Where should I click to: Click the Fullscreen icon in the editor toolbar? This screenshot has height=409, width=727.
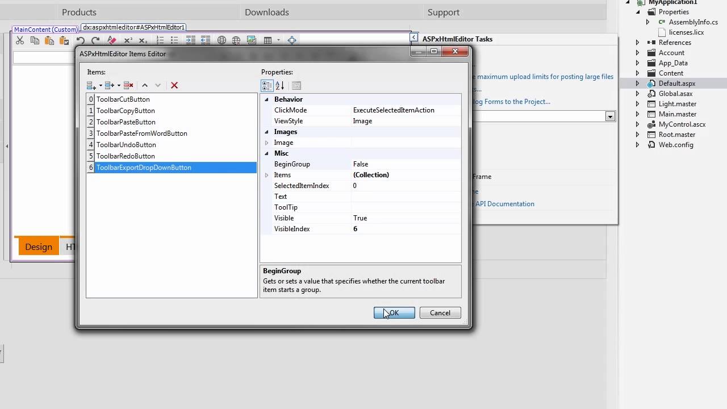(x=292, y=40)
